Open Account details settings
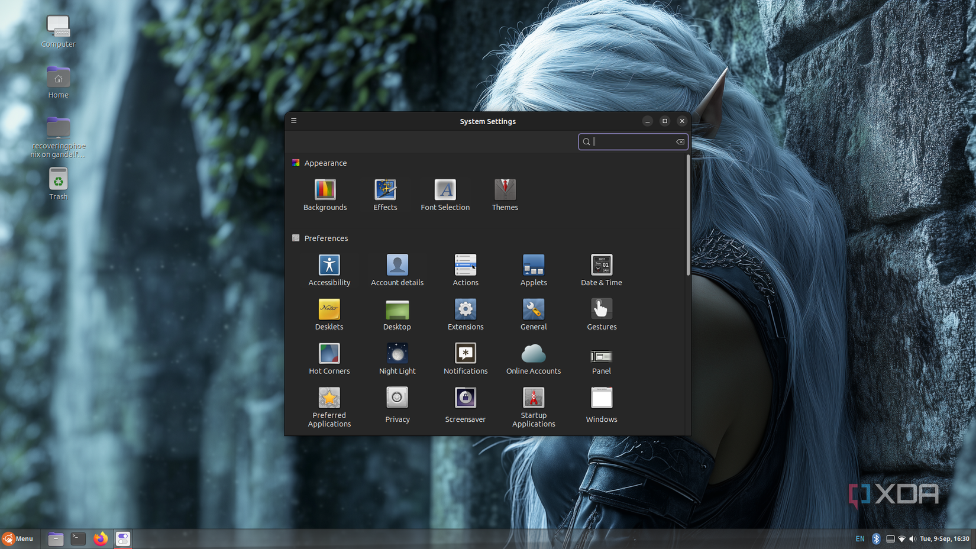976x549 pixels. [x=397, y=270]
